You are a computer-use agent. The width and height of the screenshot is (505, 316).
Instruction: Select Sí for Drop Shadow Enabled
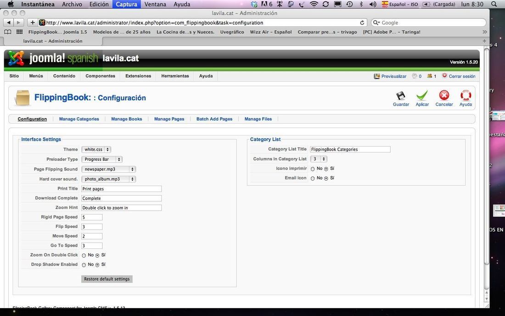tap(97, 265)
